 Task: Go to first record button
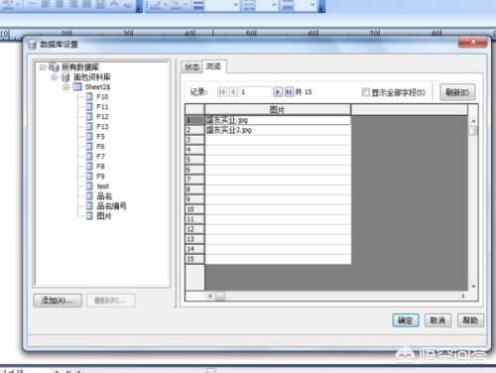[222, 92]
